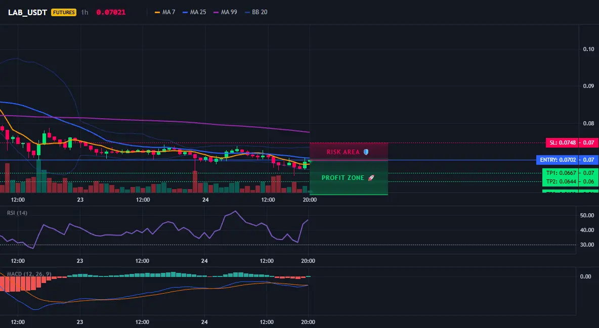The height and width of the screenshot is (328, 599).
Task: Click the 20:00 label on price chart time axis
Action: click(310, 200)
